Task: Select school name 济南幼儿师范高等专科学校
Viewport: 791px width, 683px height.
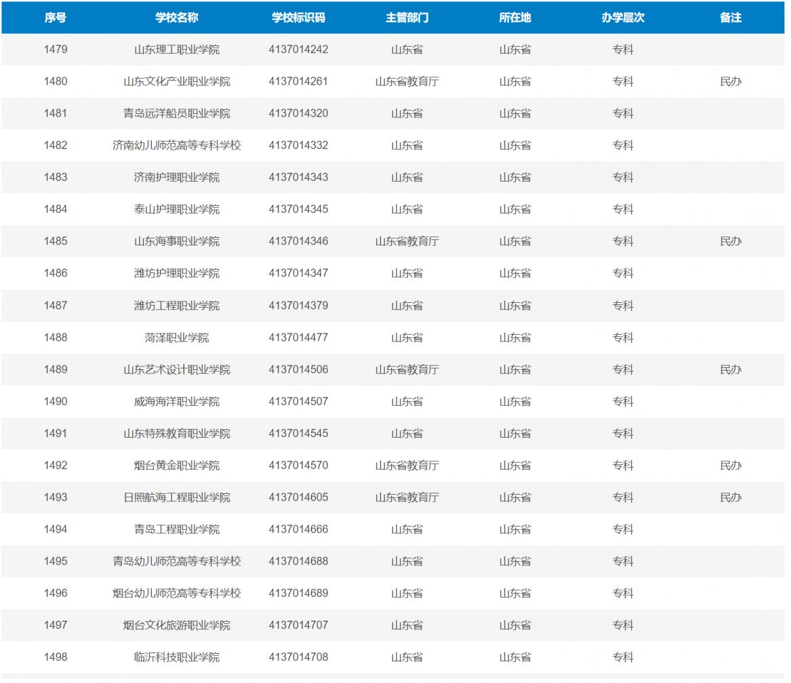Action: (x=176, y=145)
